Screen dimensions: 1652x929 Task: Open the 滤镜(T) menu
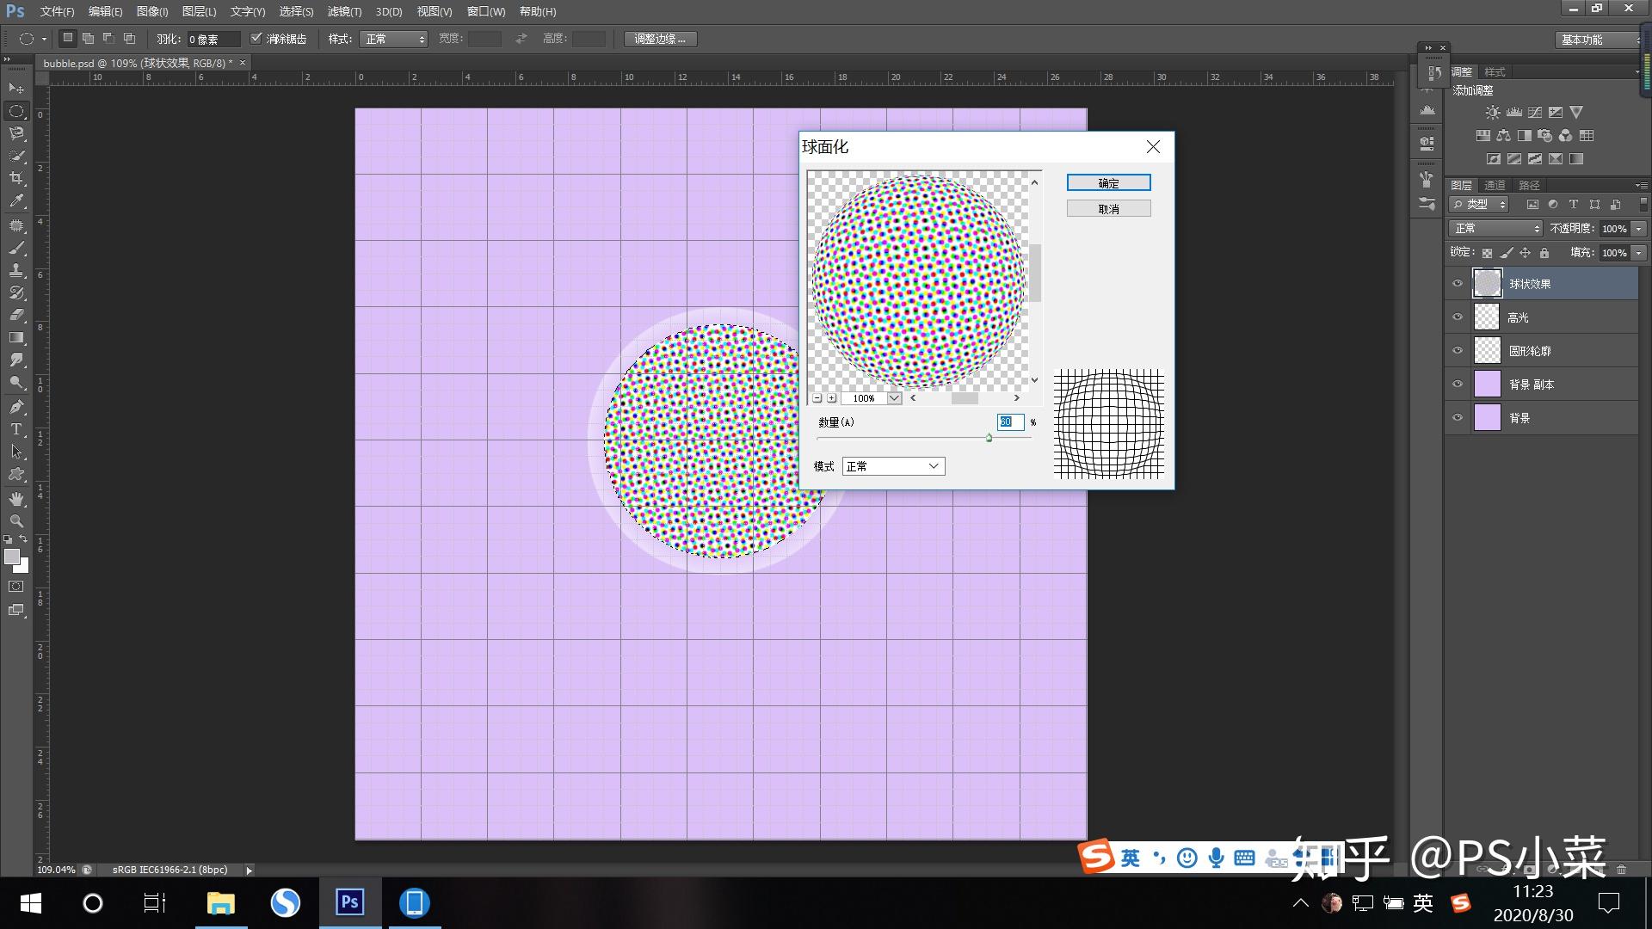(x=344, y=11)
